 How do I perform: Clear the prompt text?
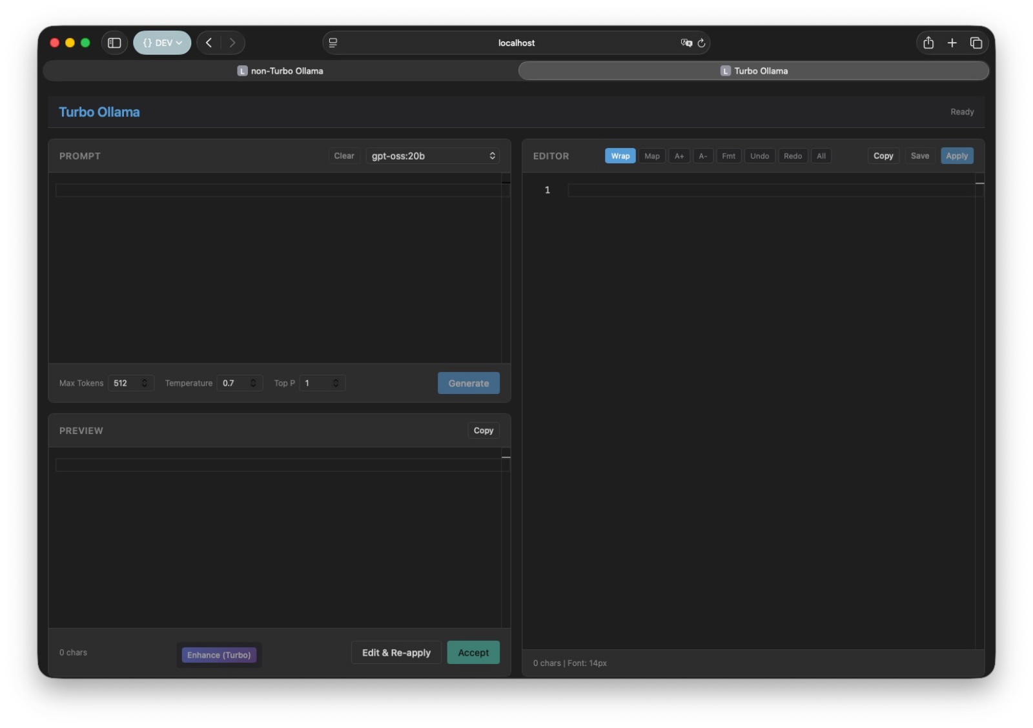click(x=344, y=156)
